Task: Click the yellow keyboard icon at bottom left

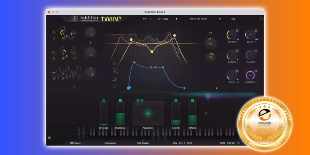Action: pos(50,138)
